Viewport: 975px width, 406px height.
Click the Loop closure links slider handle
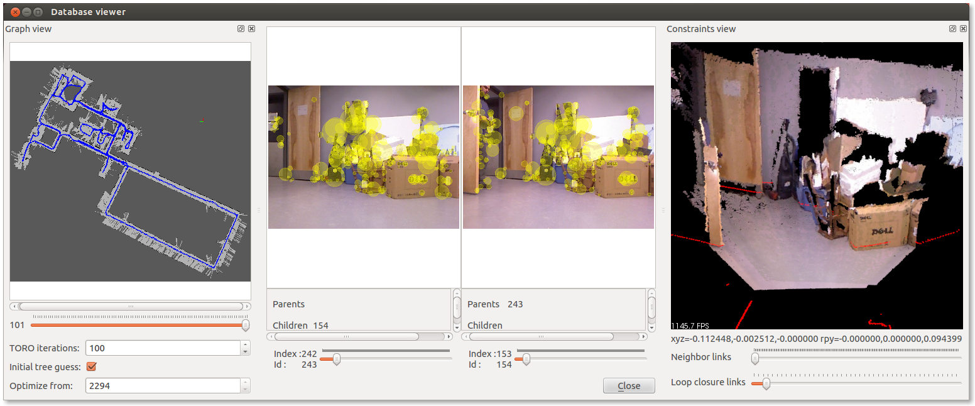coord(766,383)
